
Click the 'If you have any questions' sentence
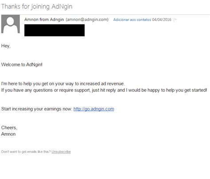(104, 90)
